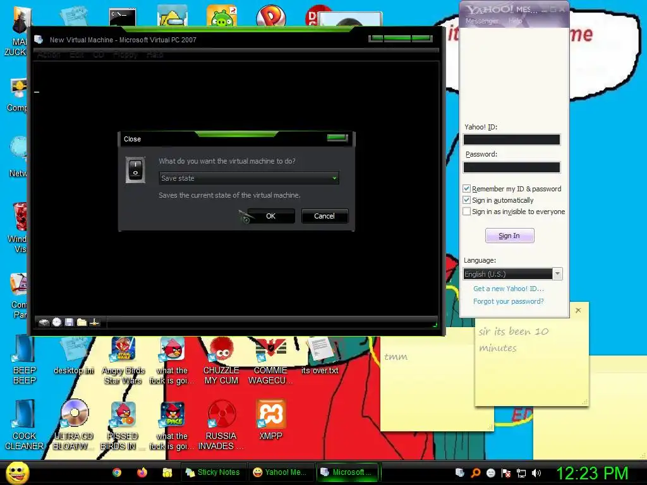The height and width of the screenshot is (485, 647).
Task: Focus the Password field in Yahoo! Messenger
Action: [x=512, y=167]
